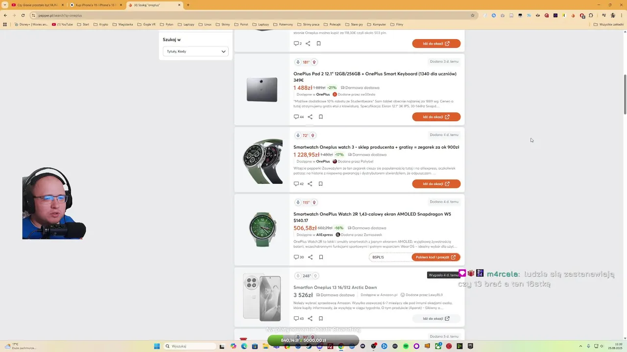Open comments on OnePlus Watch 2R deal
The height and width of the screenshot is (352, 627).
298,257
